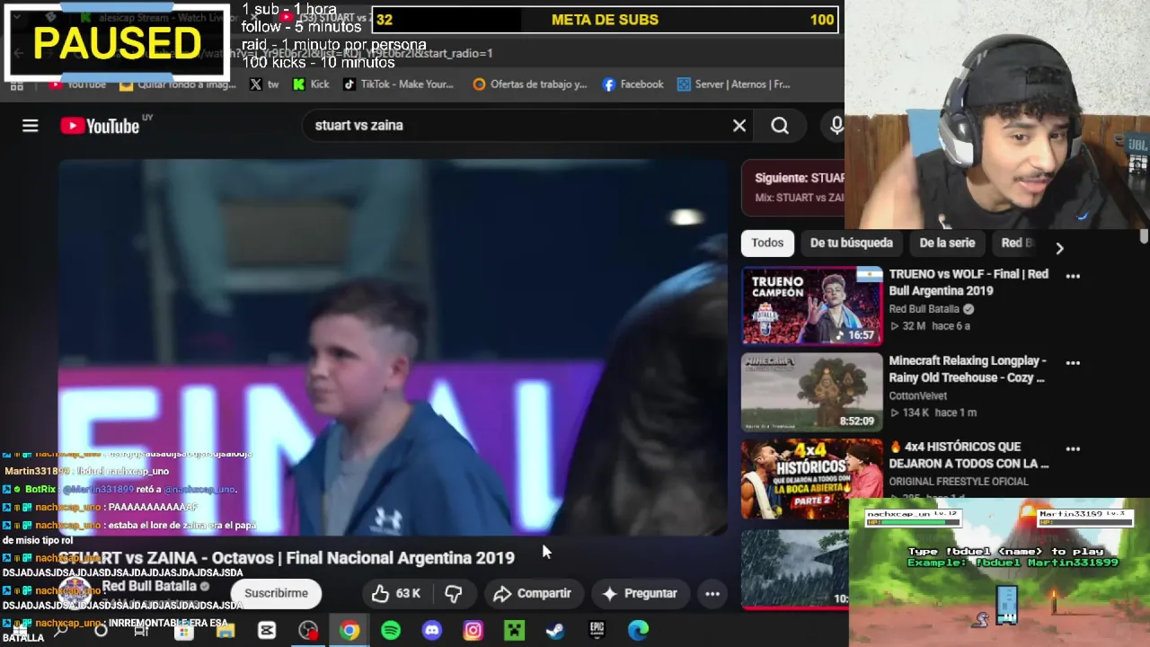The height and width of the screenshot is (647, 1150).
Task: Open 'TikTok - Make Your...' bookmark
Action: coord(398,84)
